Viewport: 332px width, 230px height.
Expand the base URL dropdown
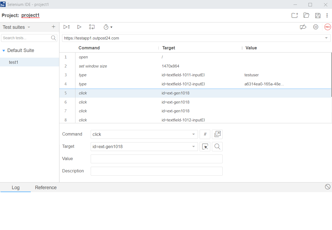point(326,38)
